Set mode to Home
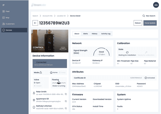161x114 pixels. coord(54,73)
